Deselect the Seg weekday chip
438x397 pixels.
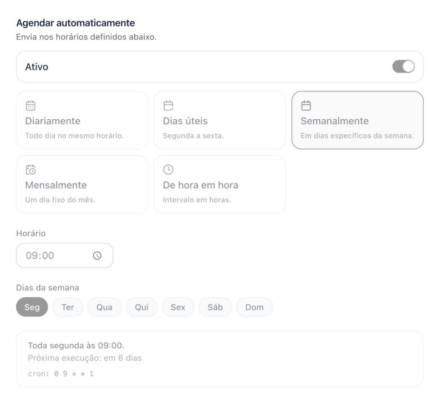coord(32,307)
